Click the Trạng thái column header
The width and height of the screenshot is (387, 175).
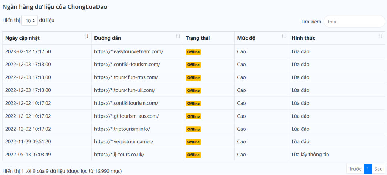198,38
